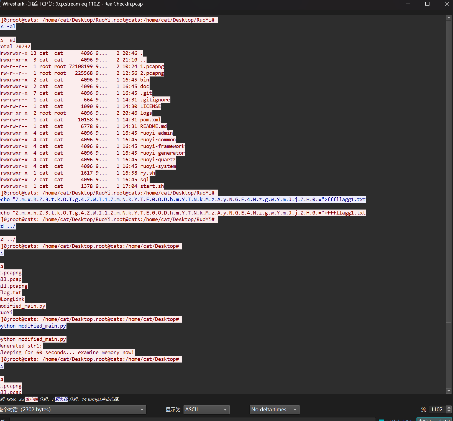Click the blue 服务器 legend in the status line

point(61,399)
